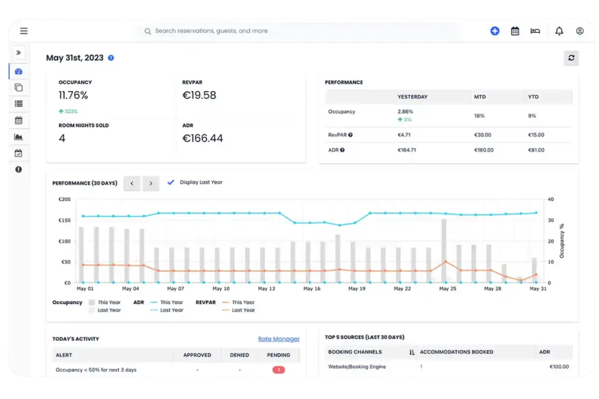
Task: Open the calendar icon in top bar
Action: pyautogui.click(x=515, y=31)
